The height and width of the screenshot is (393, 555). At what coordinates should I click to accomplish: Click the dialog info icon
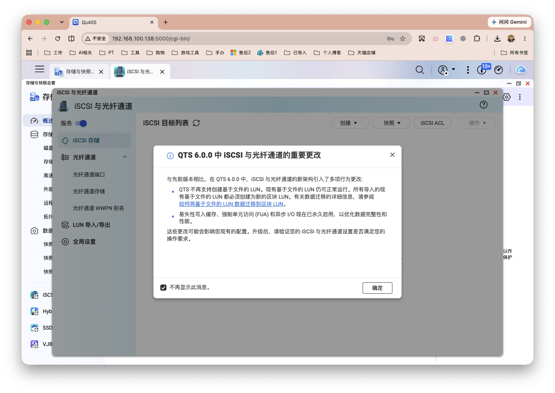pyautogui.click(x=170, y=156)
